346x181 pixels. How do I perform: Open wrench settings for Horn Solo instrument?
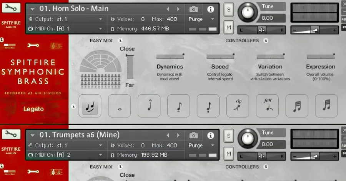(11, 8)
